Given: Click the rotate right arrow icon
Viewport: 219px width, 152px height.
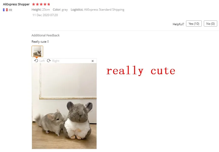Looking at the screenshot, I should pos(49,61).
